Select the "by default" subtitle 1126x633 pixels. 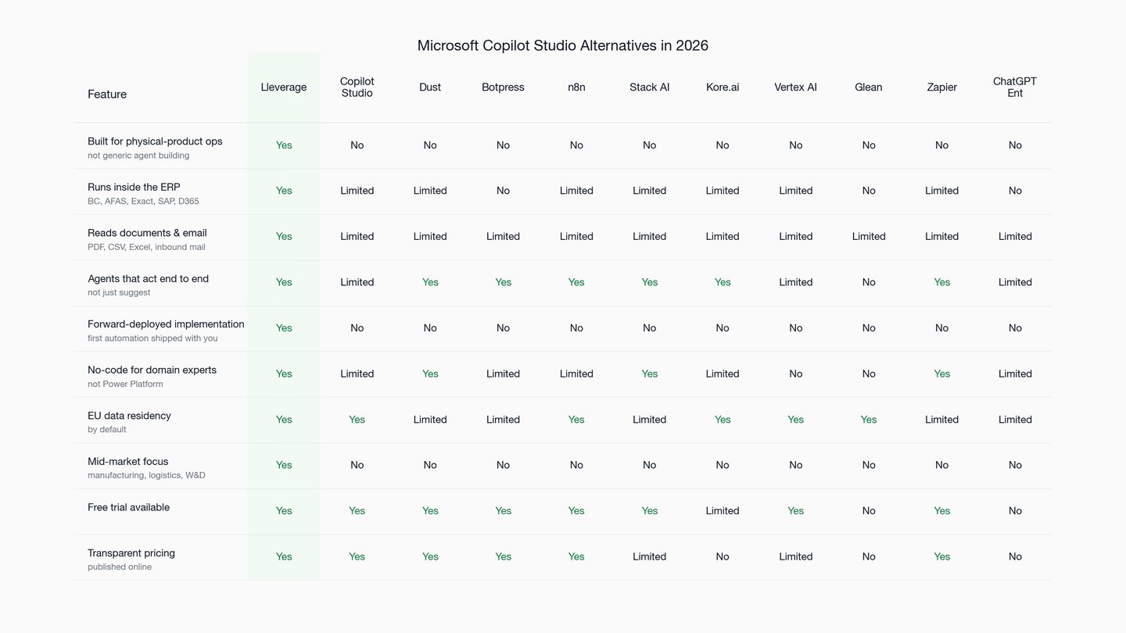tap(106, 430)
